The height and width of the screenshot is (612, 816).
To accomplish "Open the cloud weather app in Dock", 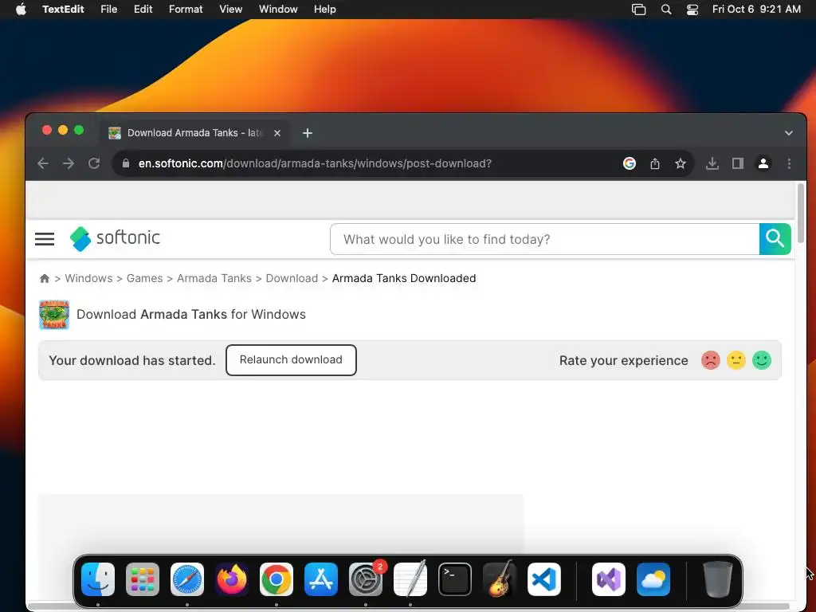I will click(653, 579).
